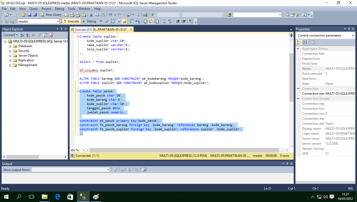Viewport: 357px width, 202px height.
Task: Open Display Estimated Execution Plan
Action: [x=113, y=21]
